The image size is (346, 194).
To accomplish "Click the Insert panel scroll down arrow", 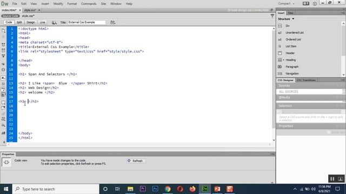I will tap(344, 75).
